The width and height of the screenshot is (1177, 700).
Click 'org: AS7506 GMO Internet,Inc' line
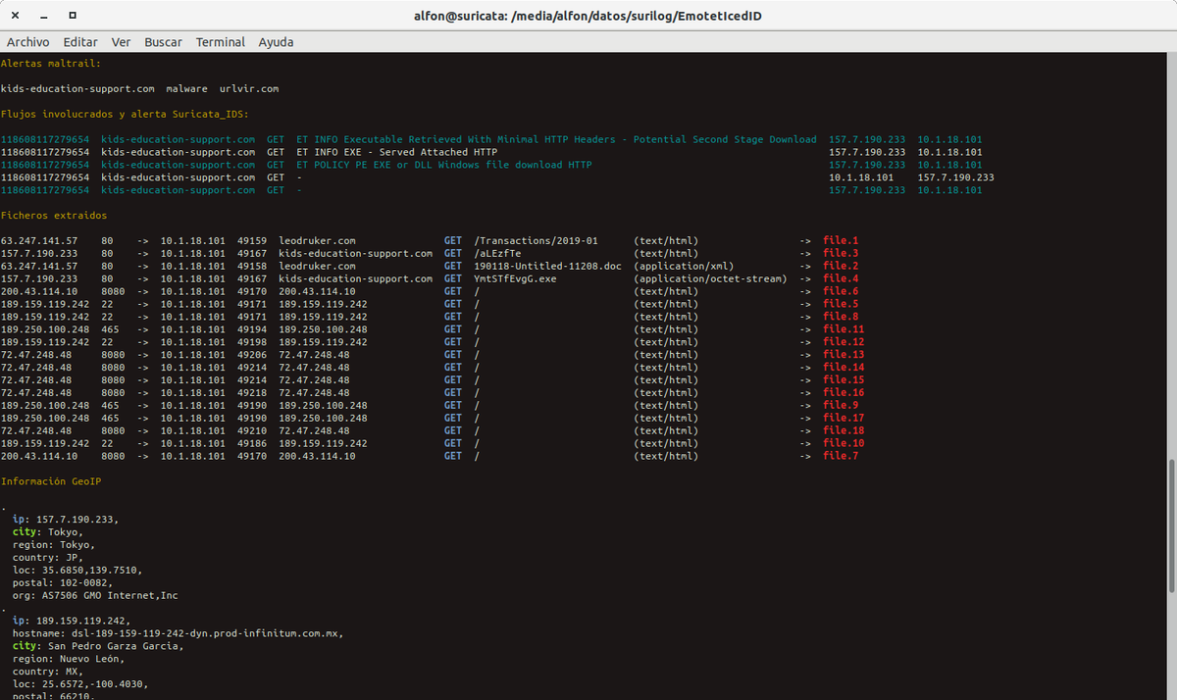click(95, 596)
